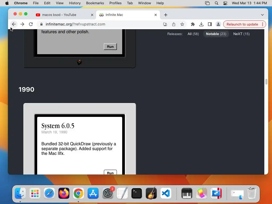Launch Safari from the Dock
The image size is (272, 204).
tap(49, 193)
